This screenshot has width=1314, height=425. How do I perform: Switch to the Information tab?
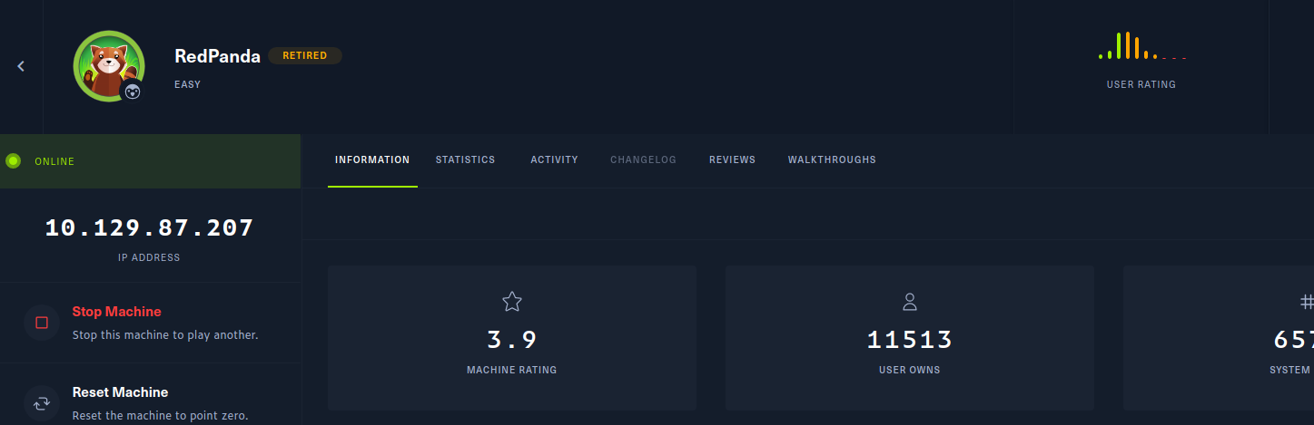[372, 159]
